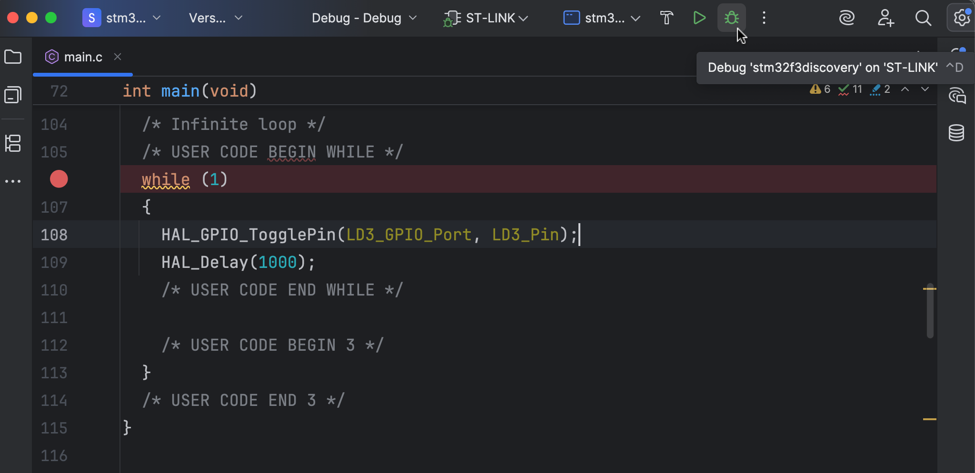Open the 'Debug - Debug' run configuration dropdown
Screen dimensions: 975x473
coord(363,18)
